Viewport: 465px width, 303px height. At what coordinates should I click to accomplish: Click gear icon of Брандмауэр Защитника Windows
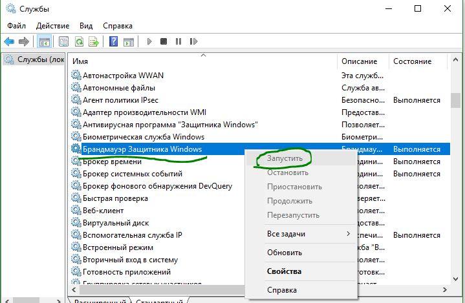tap(76, 149)
